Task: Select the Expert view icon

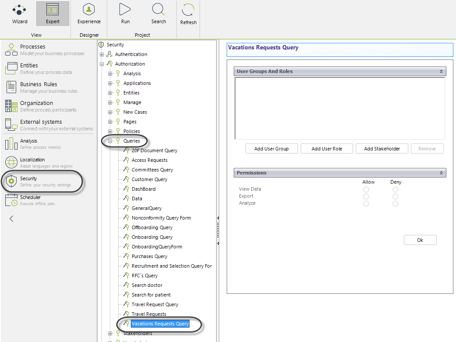Action: (x=53, y=14)
